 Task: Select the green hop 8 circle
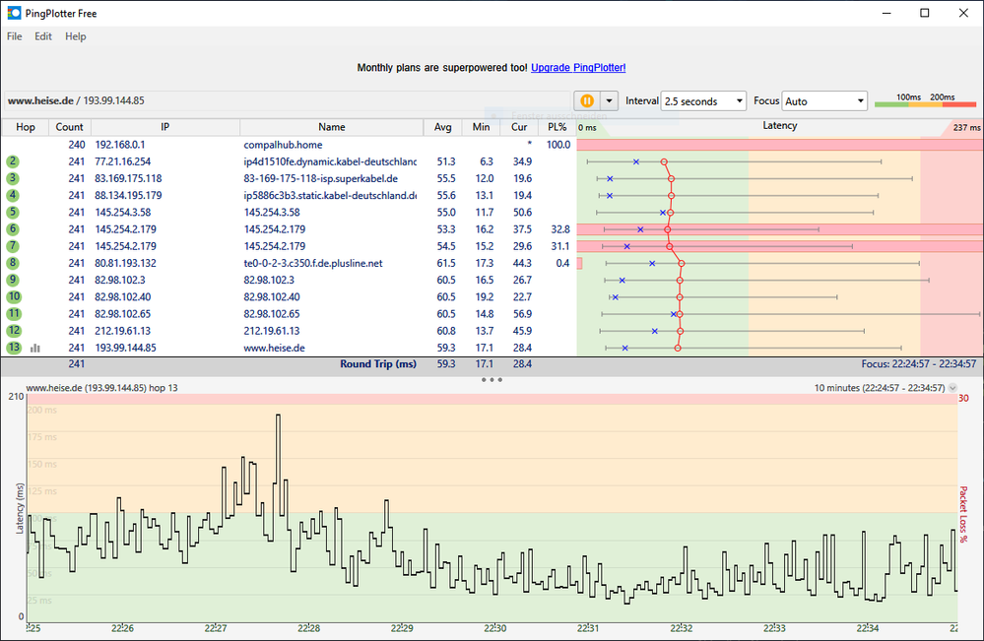[13, 264]
